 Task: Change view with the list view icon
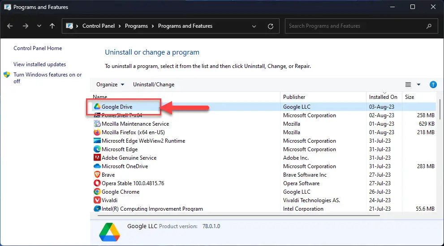408,85
